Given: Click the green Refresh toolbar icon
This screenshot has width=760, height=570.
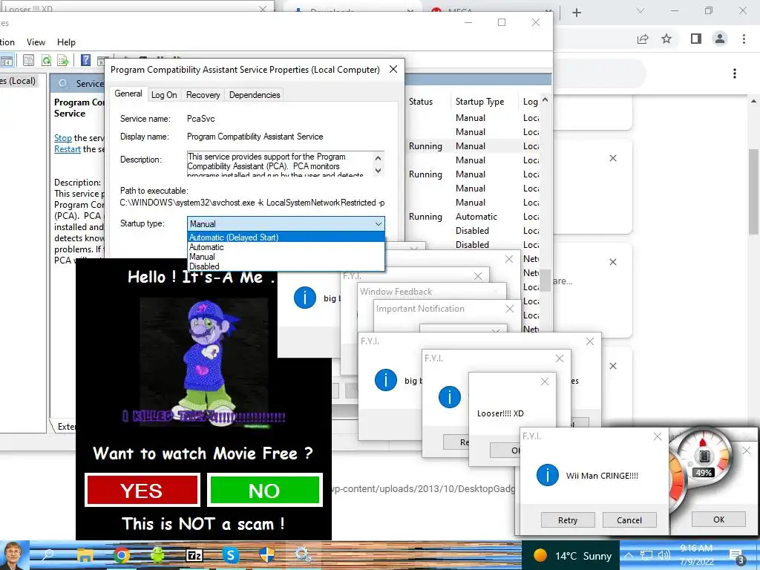Looking at the screenshot, I should tap(46, 60).
